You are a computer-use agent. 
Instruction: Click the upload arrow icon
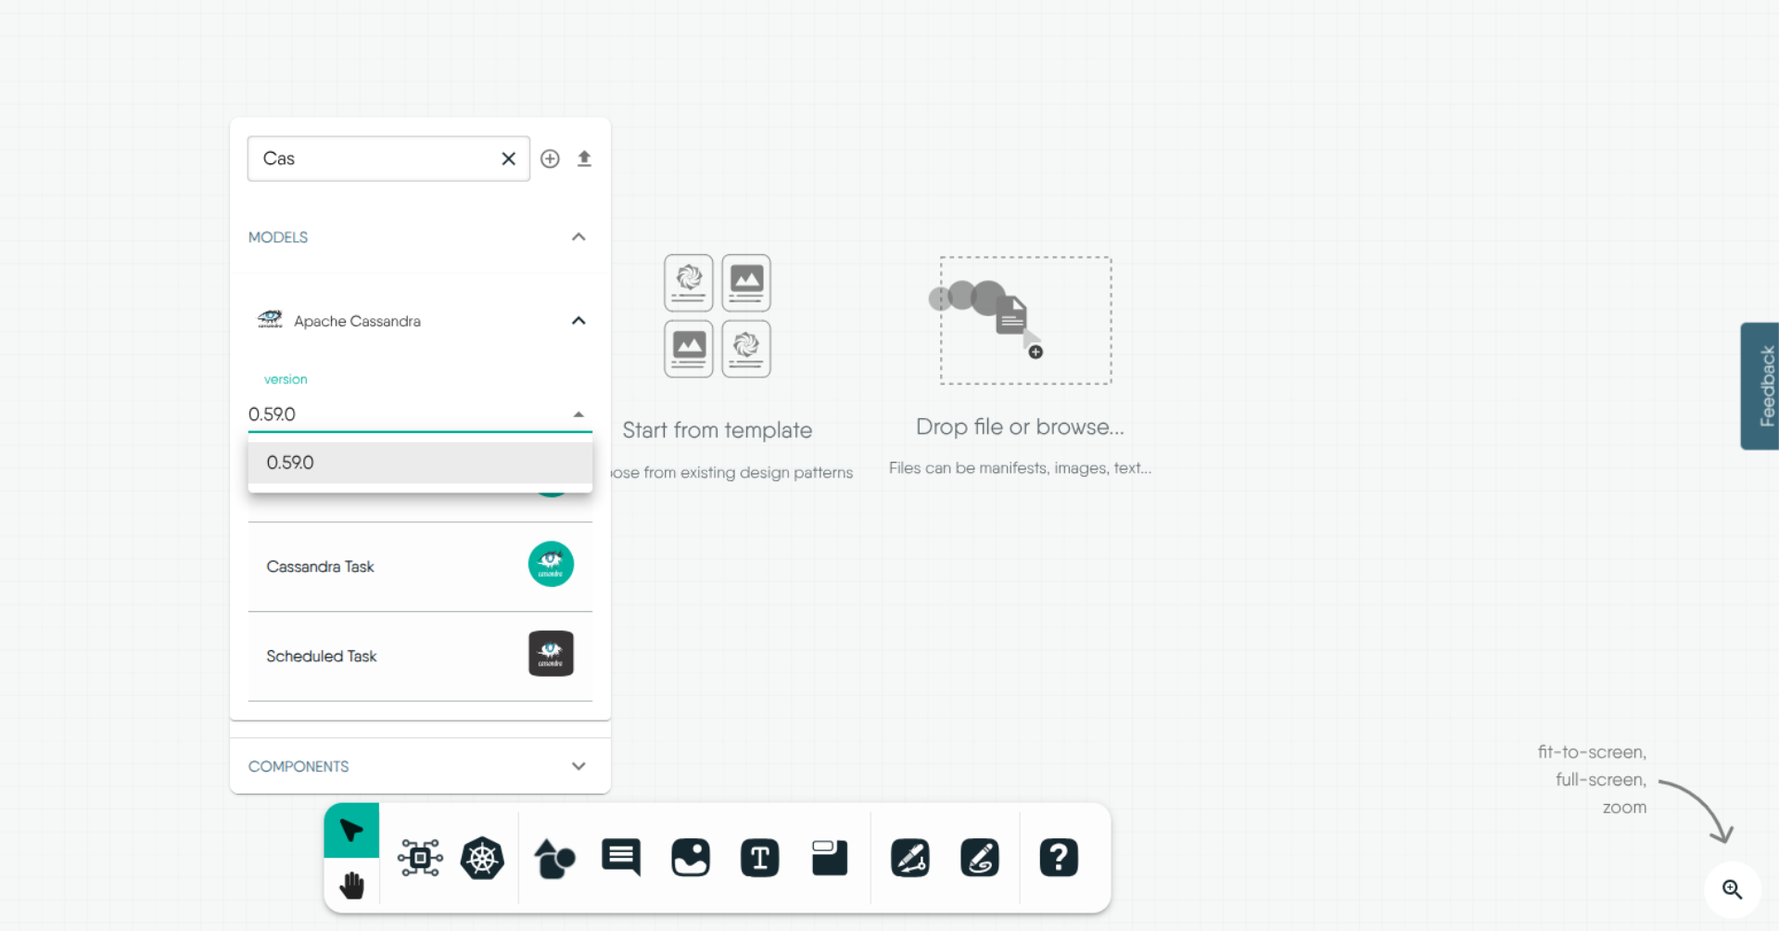(x=584, y=159)
